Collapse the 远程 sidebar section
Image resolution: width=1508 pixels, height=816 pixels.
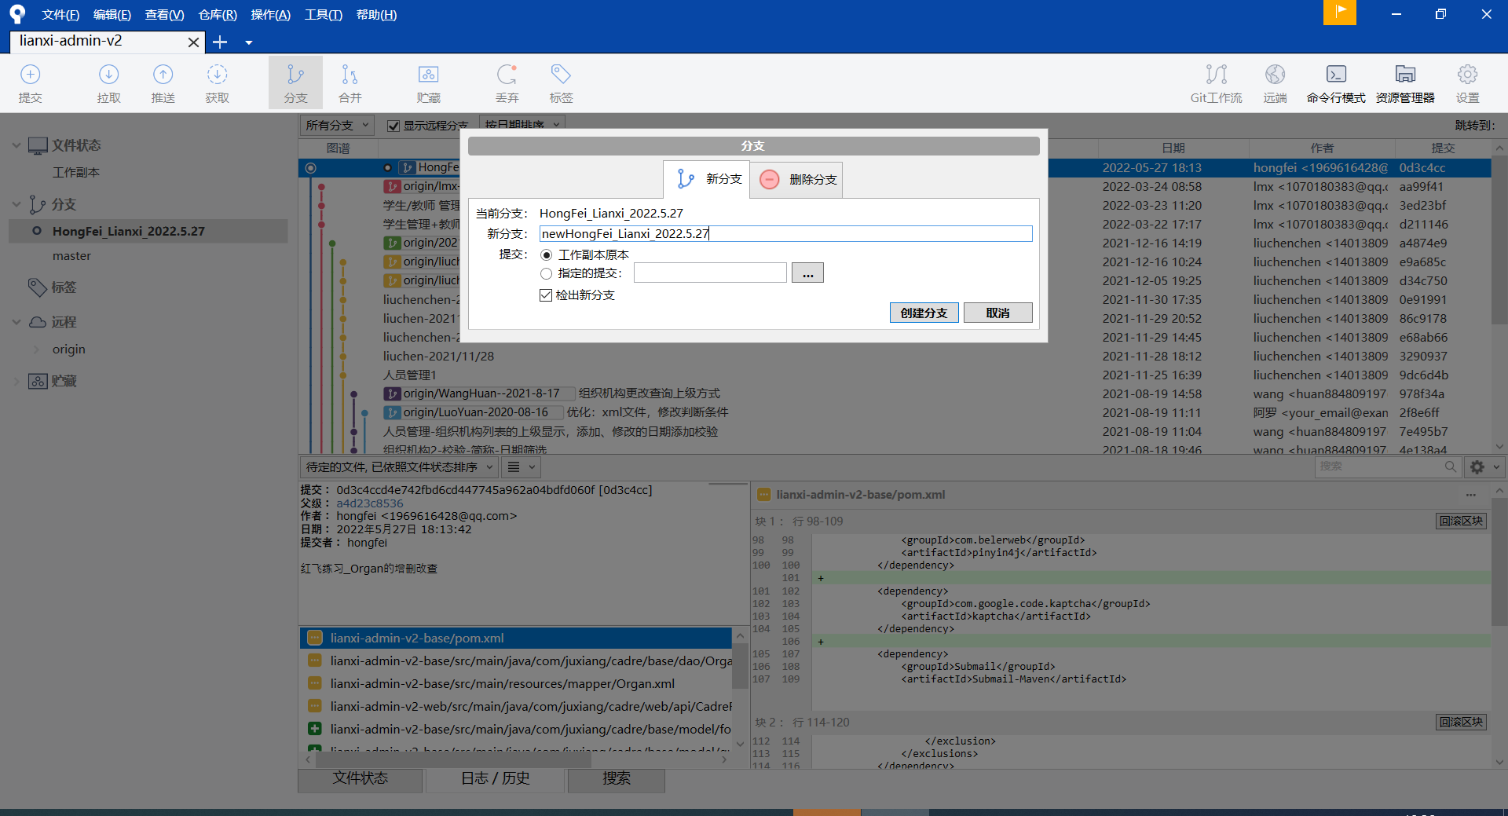click(16, 322)
